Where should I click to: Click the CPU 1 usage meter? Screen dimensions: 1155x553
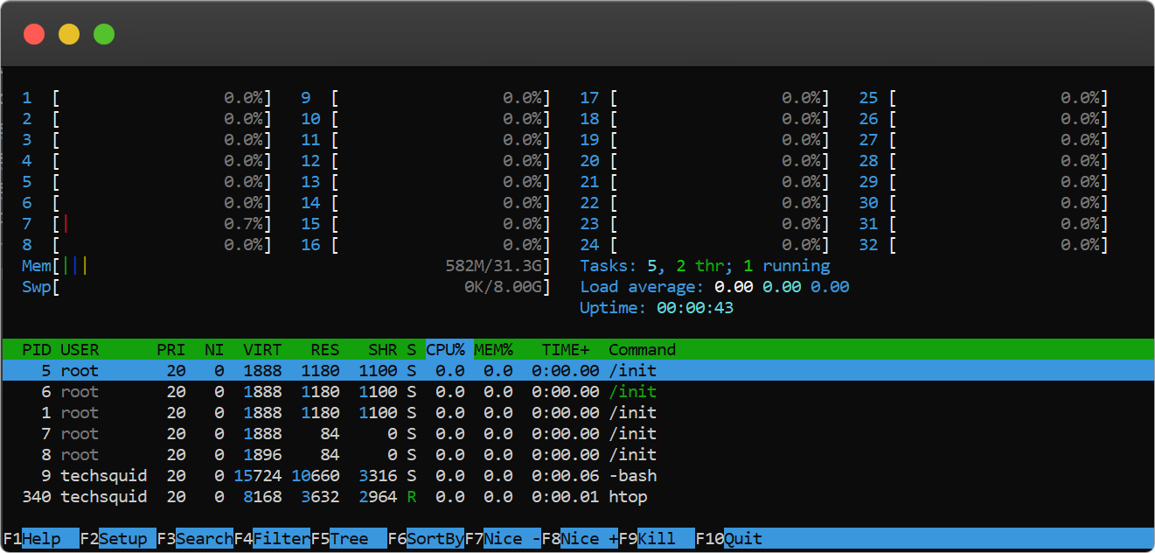pyautogui.click(x=147, y=98)
